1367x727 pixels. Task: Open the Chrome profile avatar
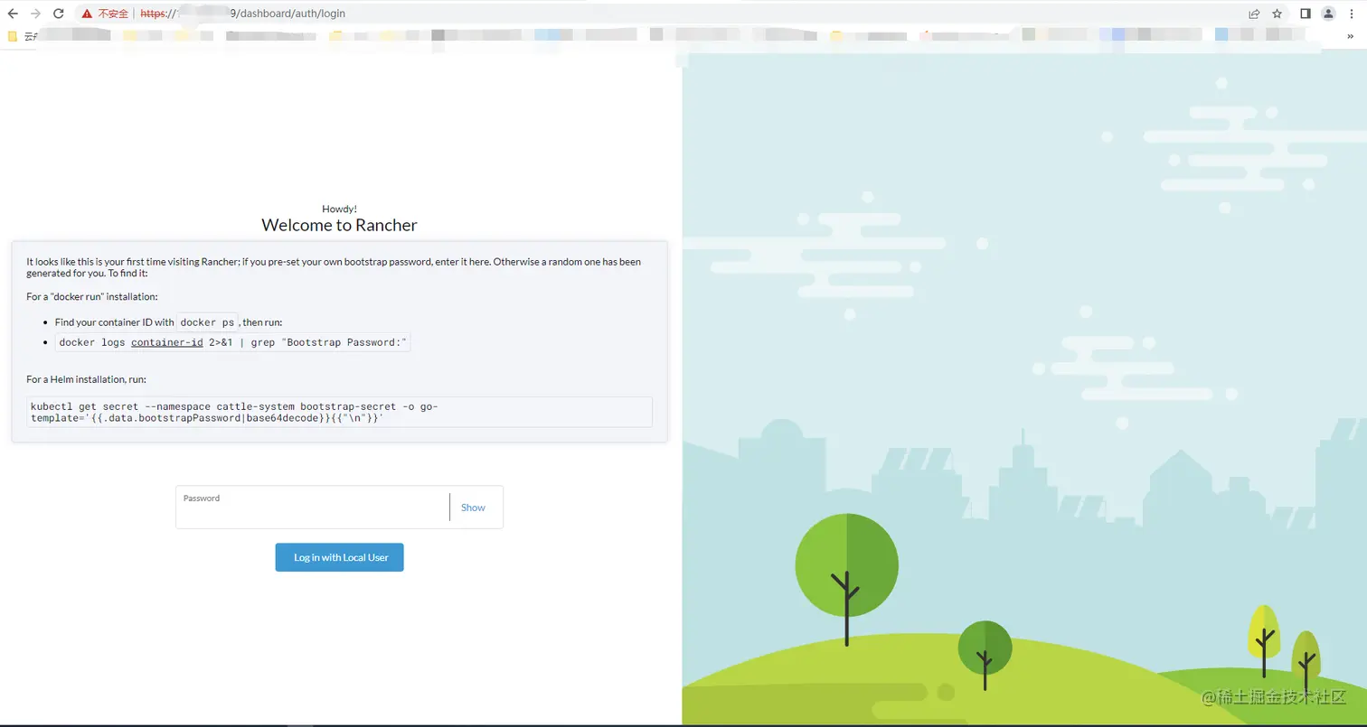tap(1328, 14)
